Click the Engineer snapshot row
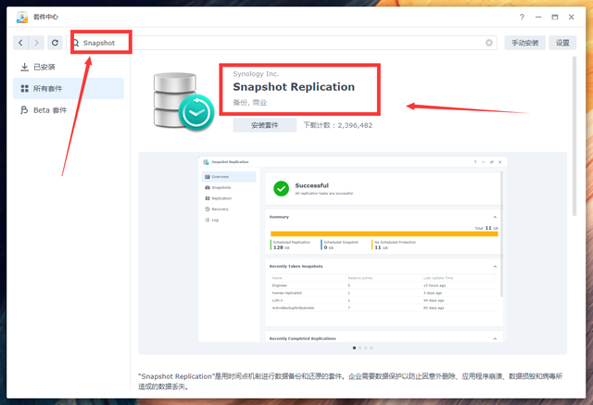Viewport: 593px width, 405px height. 385,285
